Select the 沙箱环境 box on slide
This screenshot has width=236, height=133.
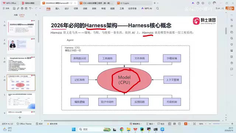pos(172,58)
